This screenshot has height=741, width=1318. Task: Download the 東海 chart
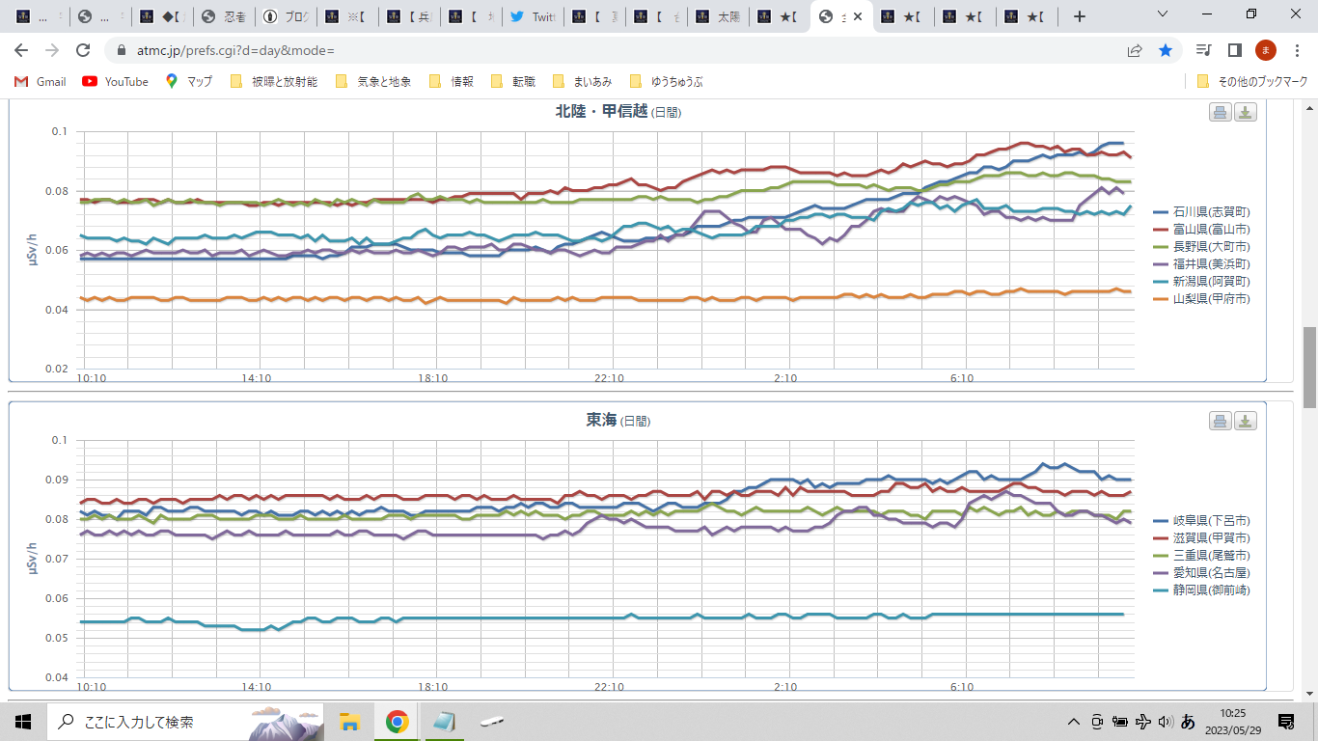click(x=1246, y=421)
